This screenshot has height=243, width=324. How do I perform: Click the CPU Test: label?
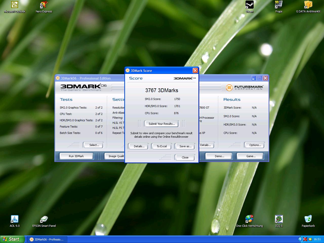coord(66,114)
